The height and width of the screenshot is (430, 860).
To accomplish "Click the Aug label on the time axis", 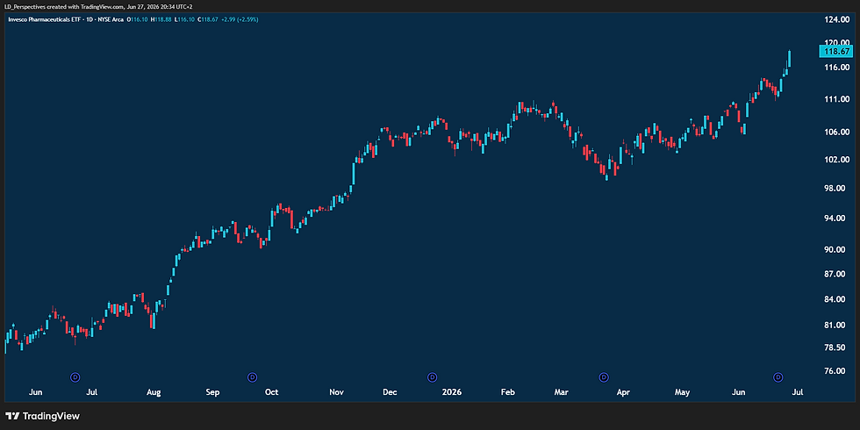I will pyautogui.click(x=154, y=393).
